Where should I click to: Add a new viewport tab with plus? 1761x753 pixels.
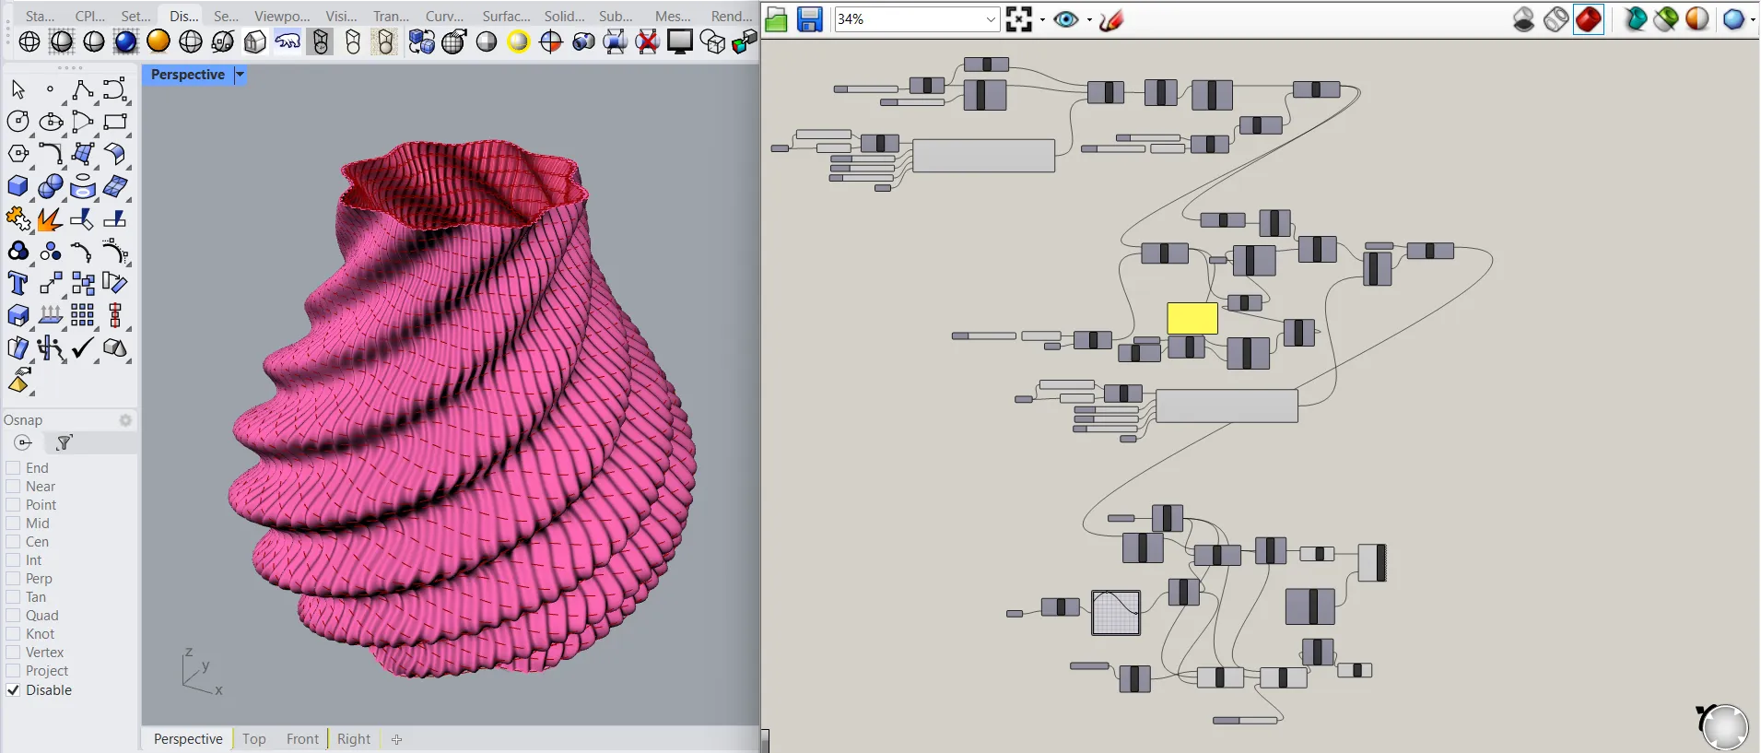[396, 739]
